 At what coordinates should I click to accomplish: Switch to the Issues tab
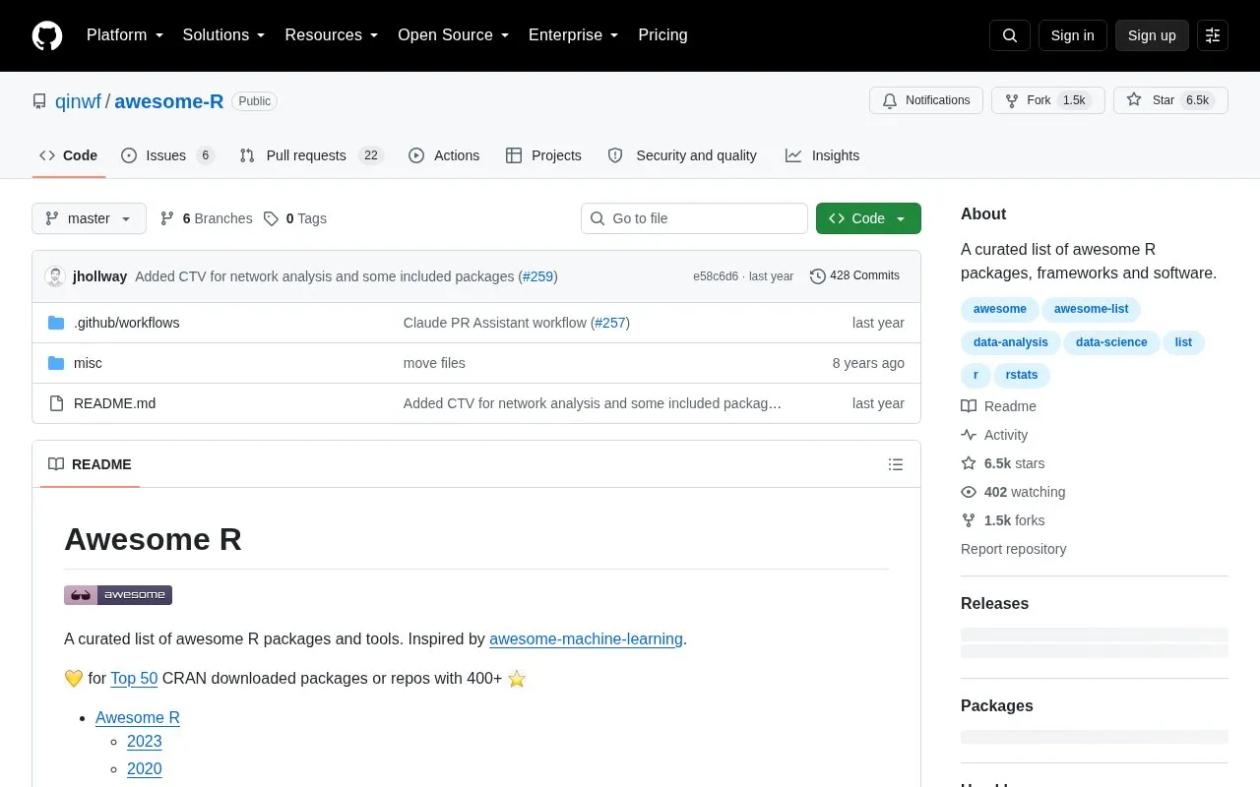coord(167,155)
